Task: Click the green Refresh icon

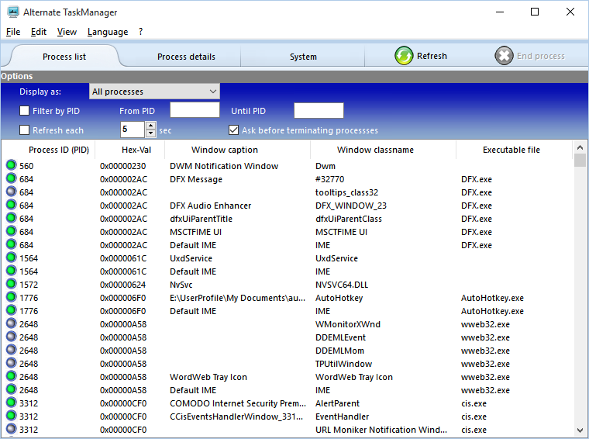Action: pos(404,56)
